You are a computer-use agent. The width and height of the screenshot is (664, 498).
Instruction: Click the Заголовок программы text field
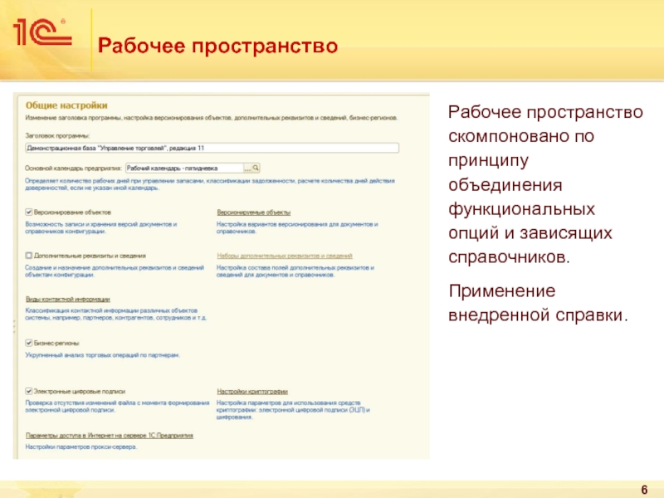pos(212,148)
